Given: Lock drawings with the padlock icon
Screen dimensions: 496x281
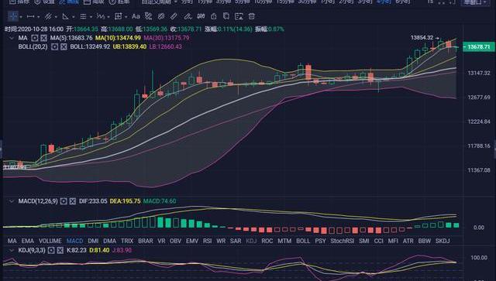Looking at the screenshot, I should click(x=214, y=16).
